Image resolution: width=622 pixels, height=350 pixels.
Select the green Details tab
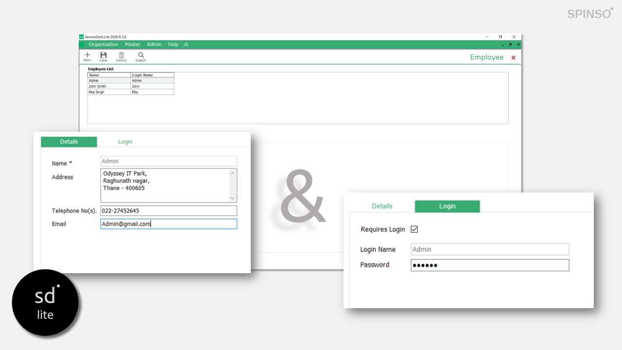point(69,142)
